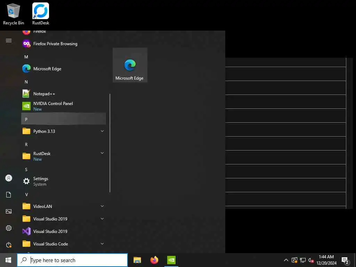Click the Power button in Start sidebar
Screen dimensions: 356x267
tap(9, 245)
